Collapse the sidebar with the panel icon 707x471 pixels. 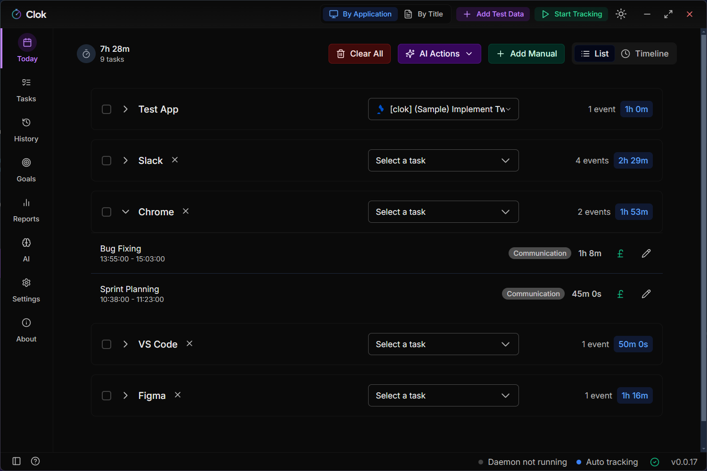(16, 461)
